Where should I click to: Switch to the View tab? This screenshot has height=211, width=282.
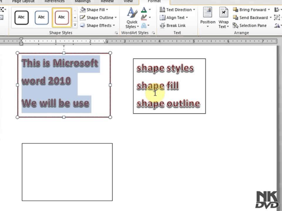128,1
